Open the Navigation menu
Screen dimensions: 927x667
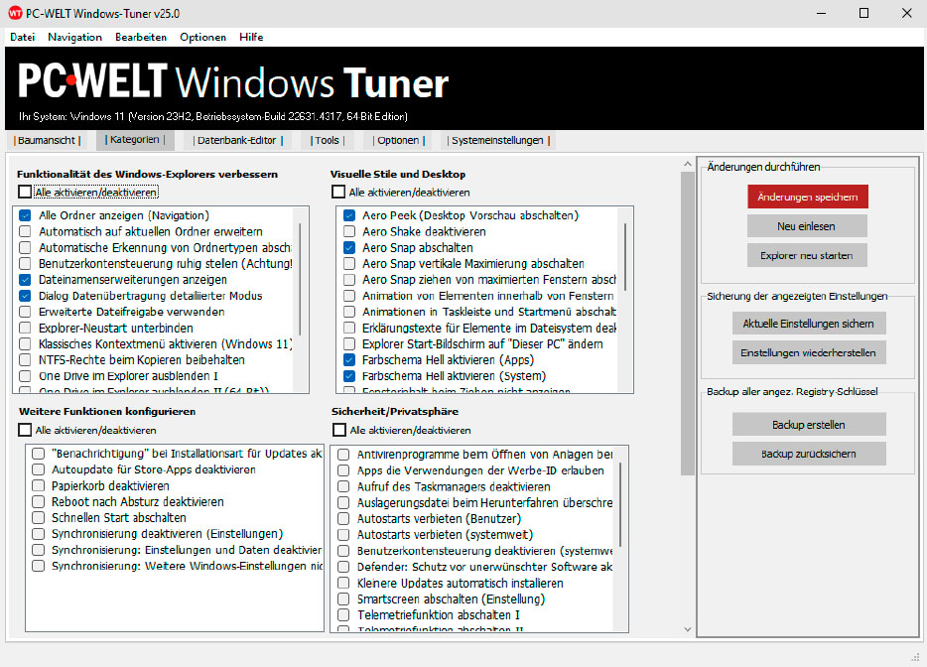click(74, 37)
